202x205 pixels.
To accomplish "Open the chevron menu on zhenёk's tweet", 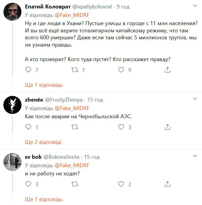I will click(195, 99).
